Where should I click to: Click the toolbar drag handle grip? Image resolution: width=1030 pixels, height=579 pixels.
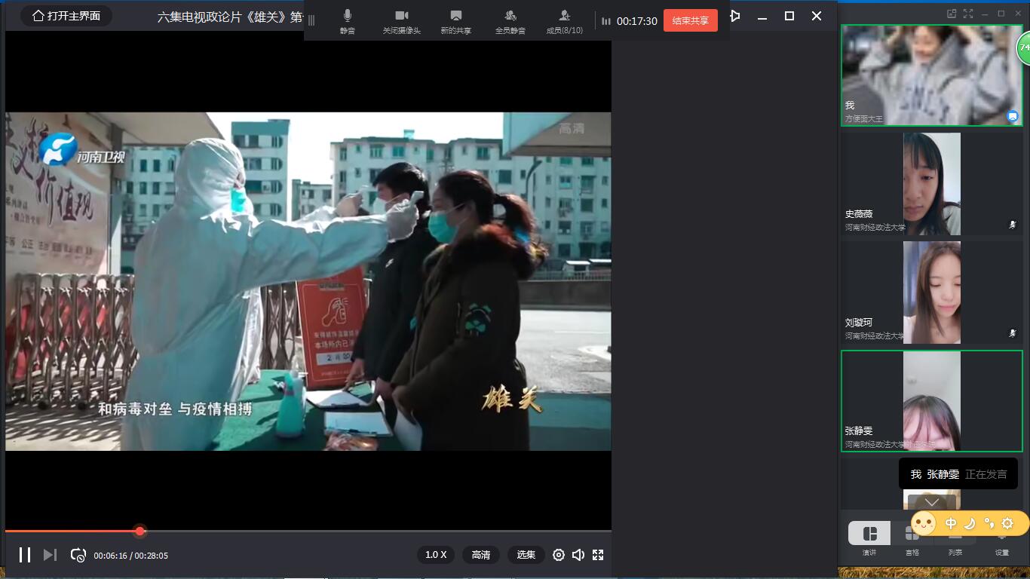(311, 21)
